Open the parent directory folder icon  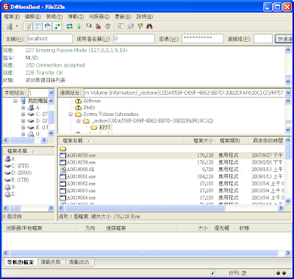coord(63,148)
